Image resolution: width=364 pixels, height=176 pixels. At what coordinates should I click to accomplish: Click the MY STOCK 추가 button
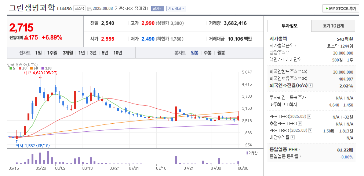click(341, 8)
